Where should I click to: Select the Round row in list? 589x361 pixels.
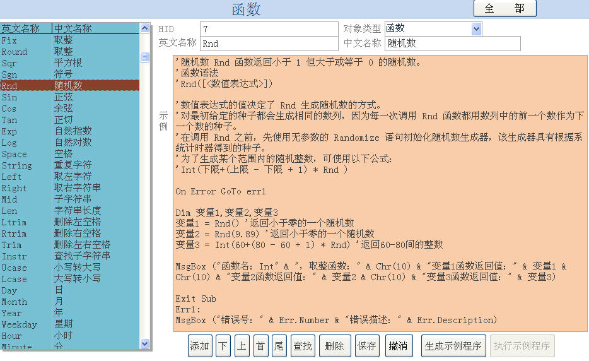click(69, 52)
